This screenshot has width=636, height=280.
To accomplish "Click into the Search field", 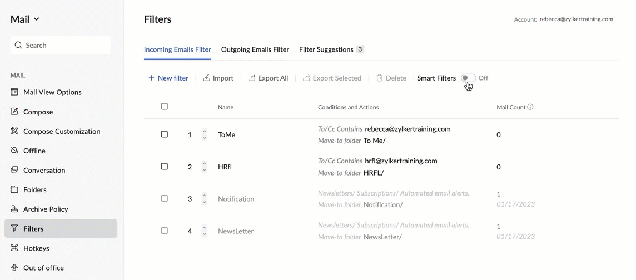I will (x=60, y=45).
